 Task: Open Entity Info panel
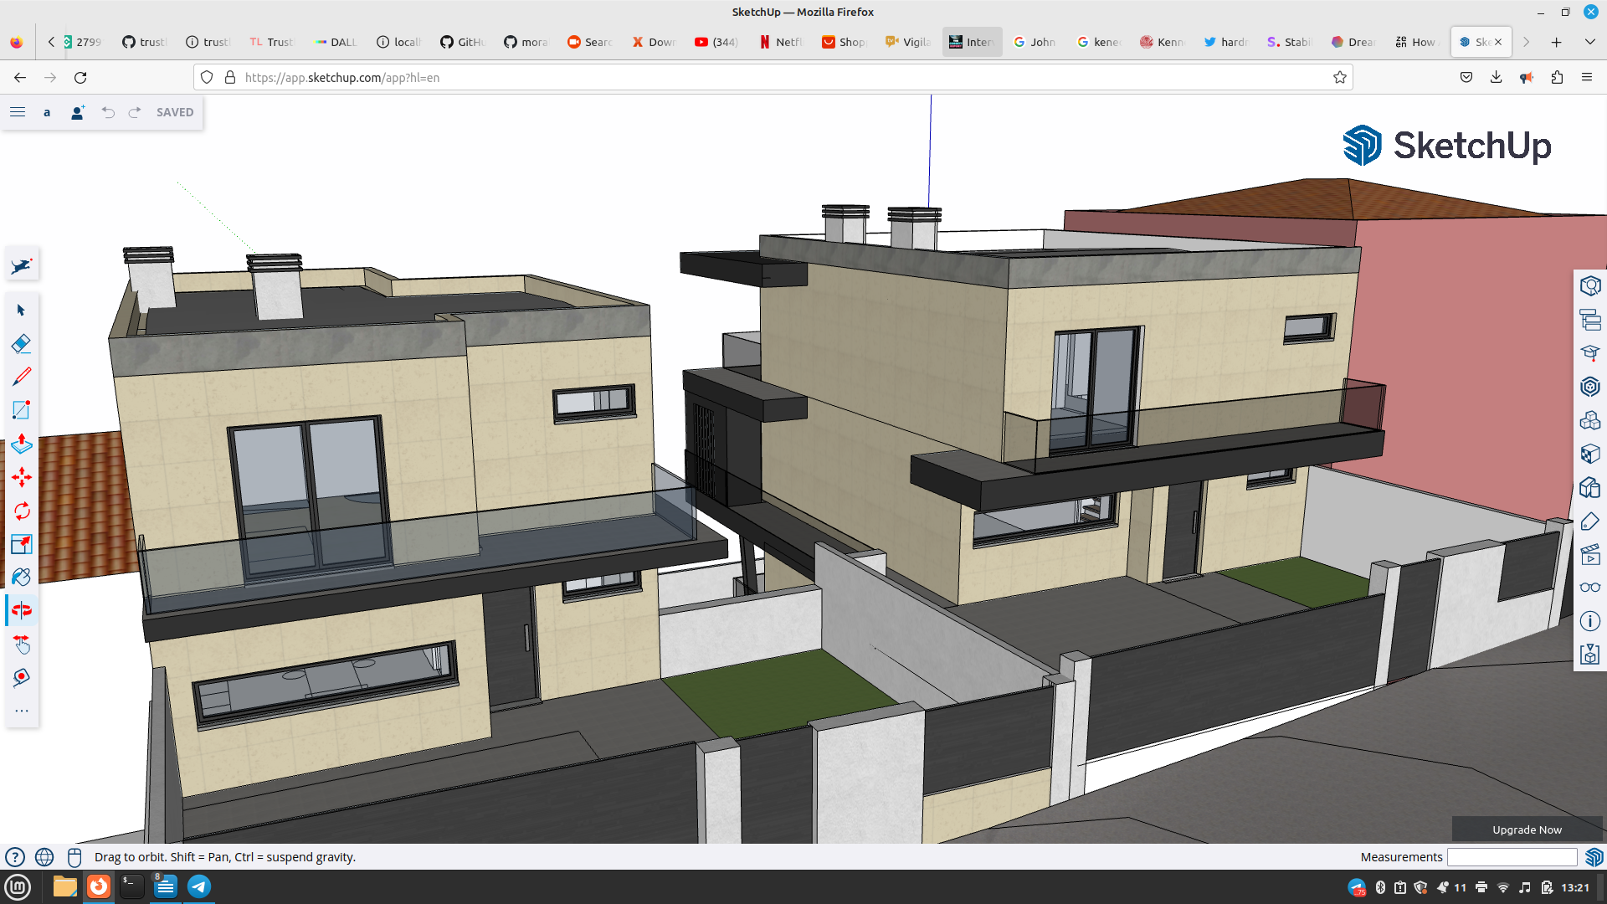tap(1589, 621)
